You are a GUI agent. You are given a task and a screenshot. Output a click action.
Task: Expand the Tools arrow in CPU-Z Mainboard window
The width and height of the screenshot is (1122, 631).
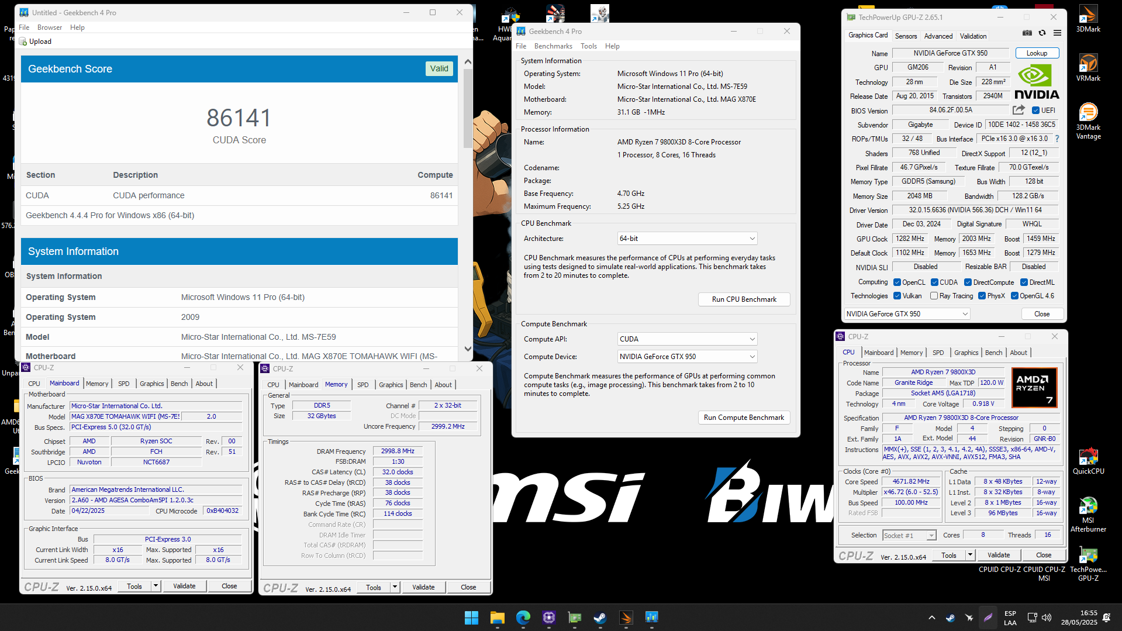click(156, 586)
